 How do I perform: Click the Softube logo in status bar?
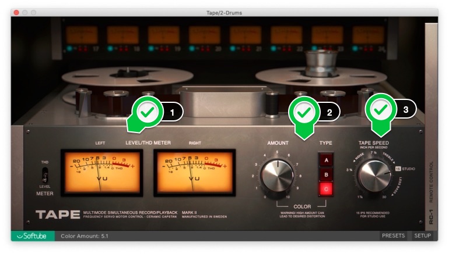click(33, 236)
